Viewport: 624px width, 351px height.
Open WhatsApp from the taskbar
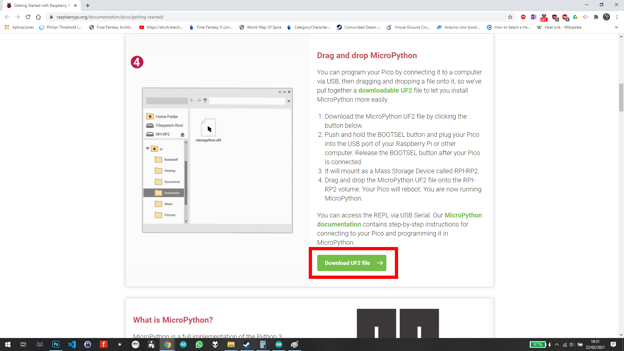pyautogui.click(x=199, y=344)
